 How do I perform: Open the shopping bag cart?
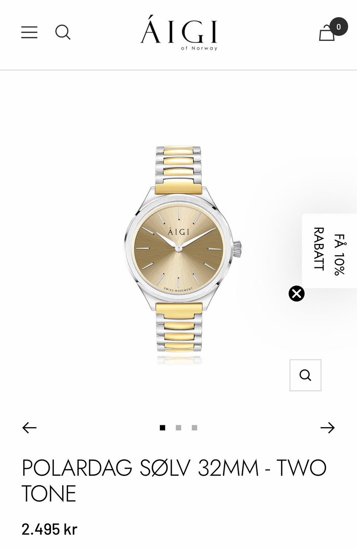pos(327,33)
